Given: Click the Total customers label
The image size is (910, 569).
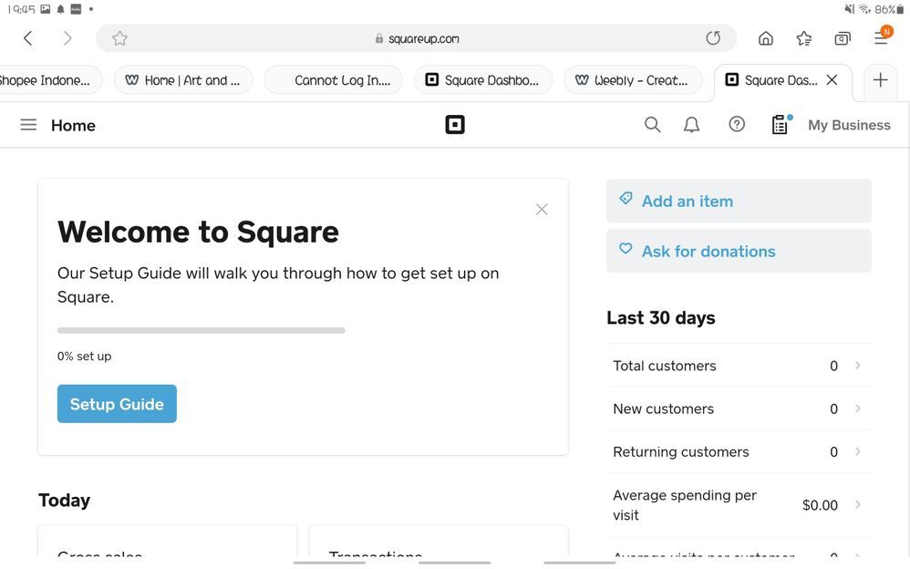Looking at the screenshot, I should click(x=665, y=366).
